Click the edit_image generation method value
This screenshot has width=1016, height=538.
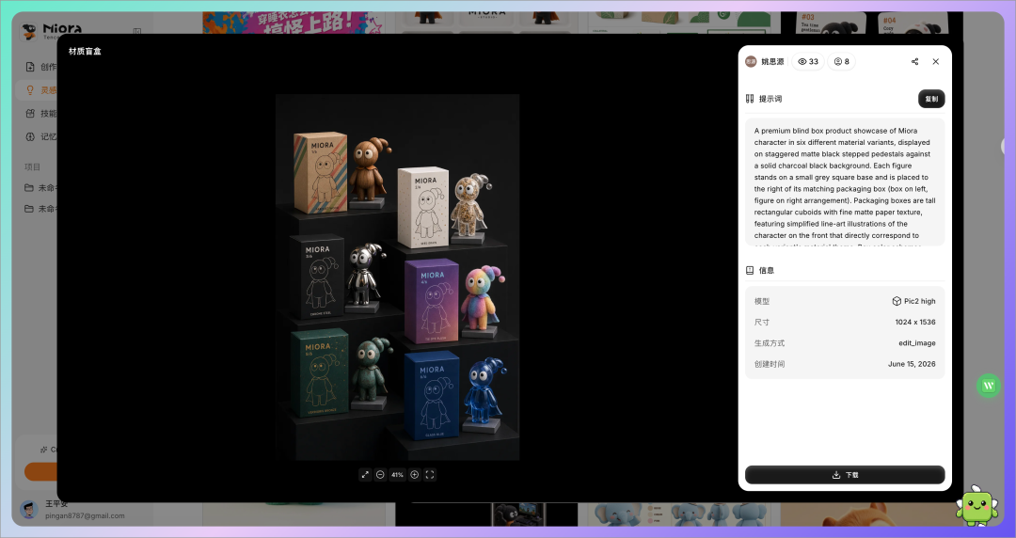coord(917,343)
